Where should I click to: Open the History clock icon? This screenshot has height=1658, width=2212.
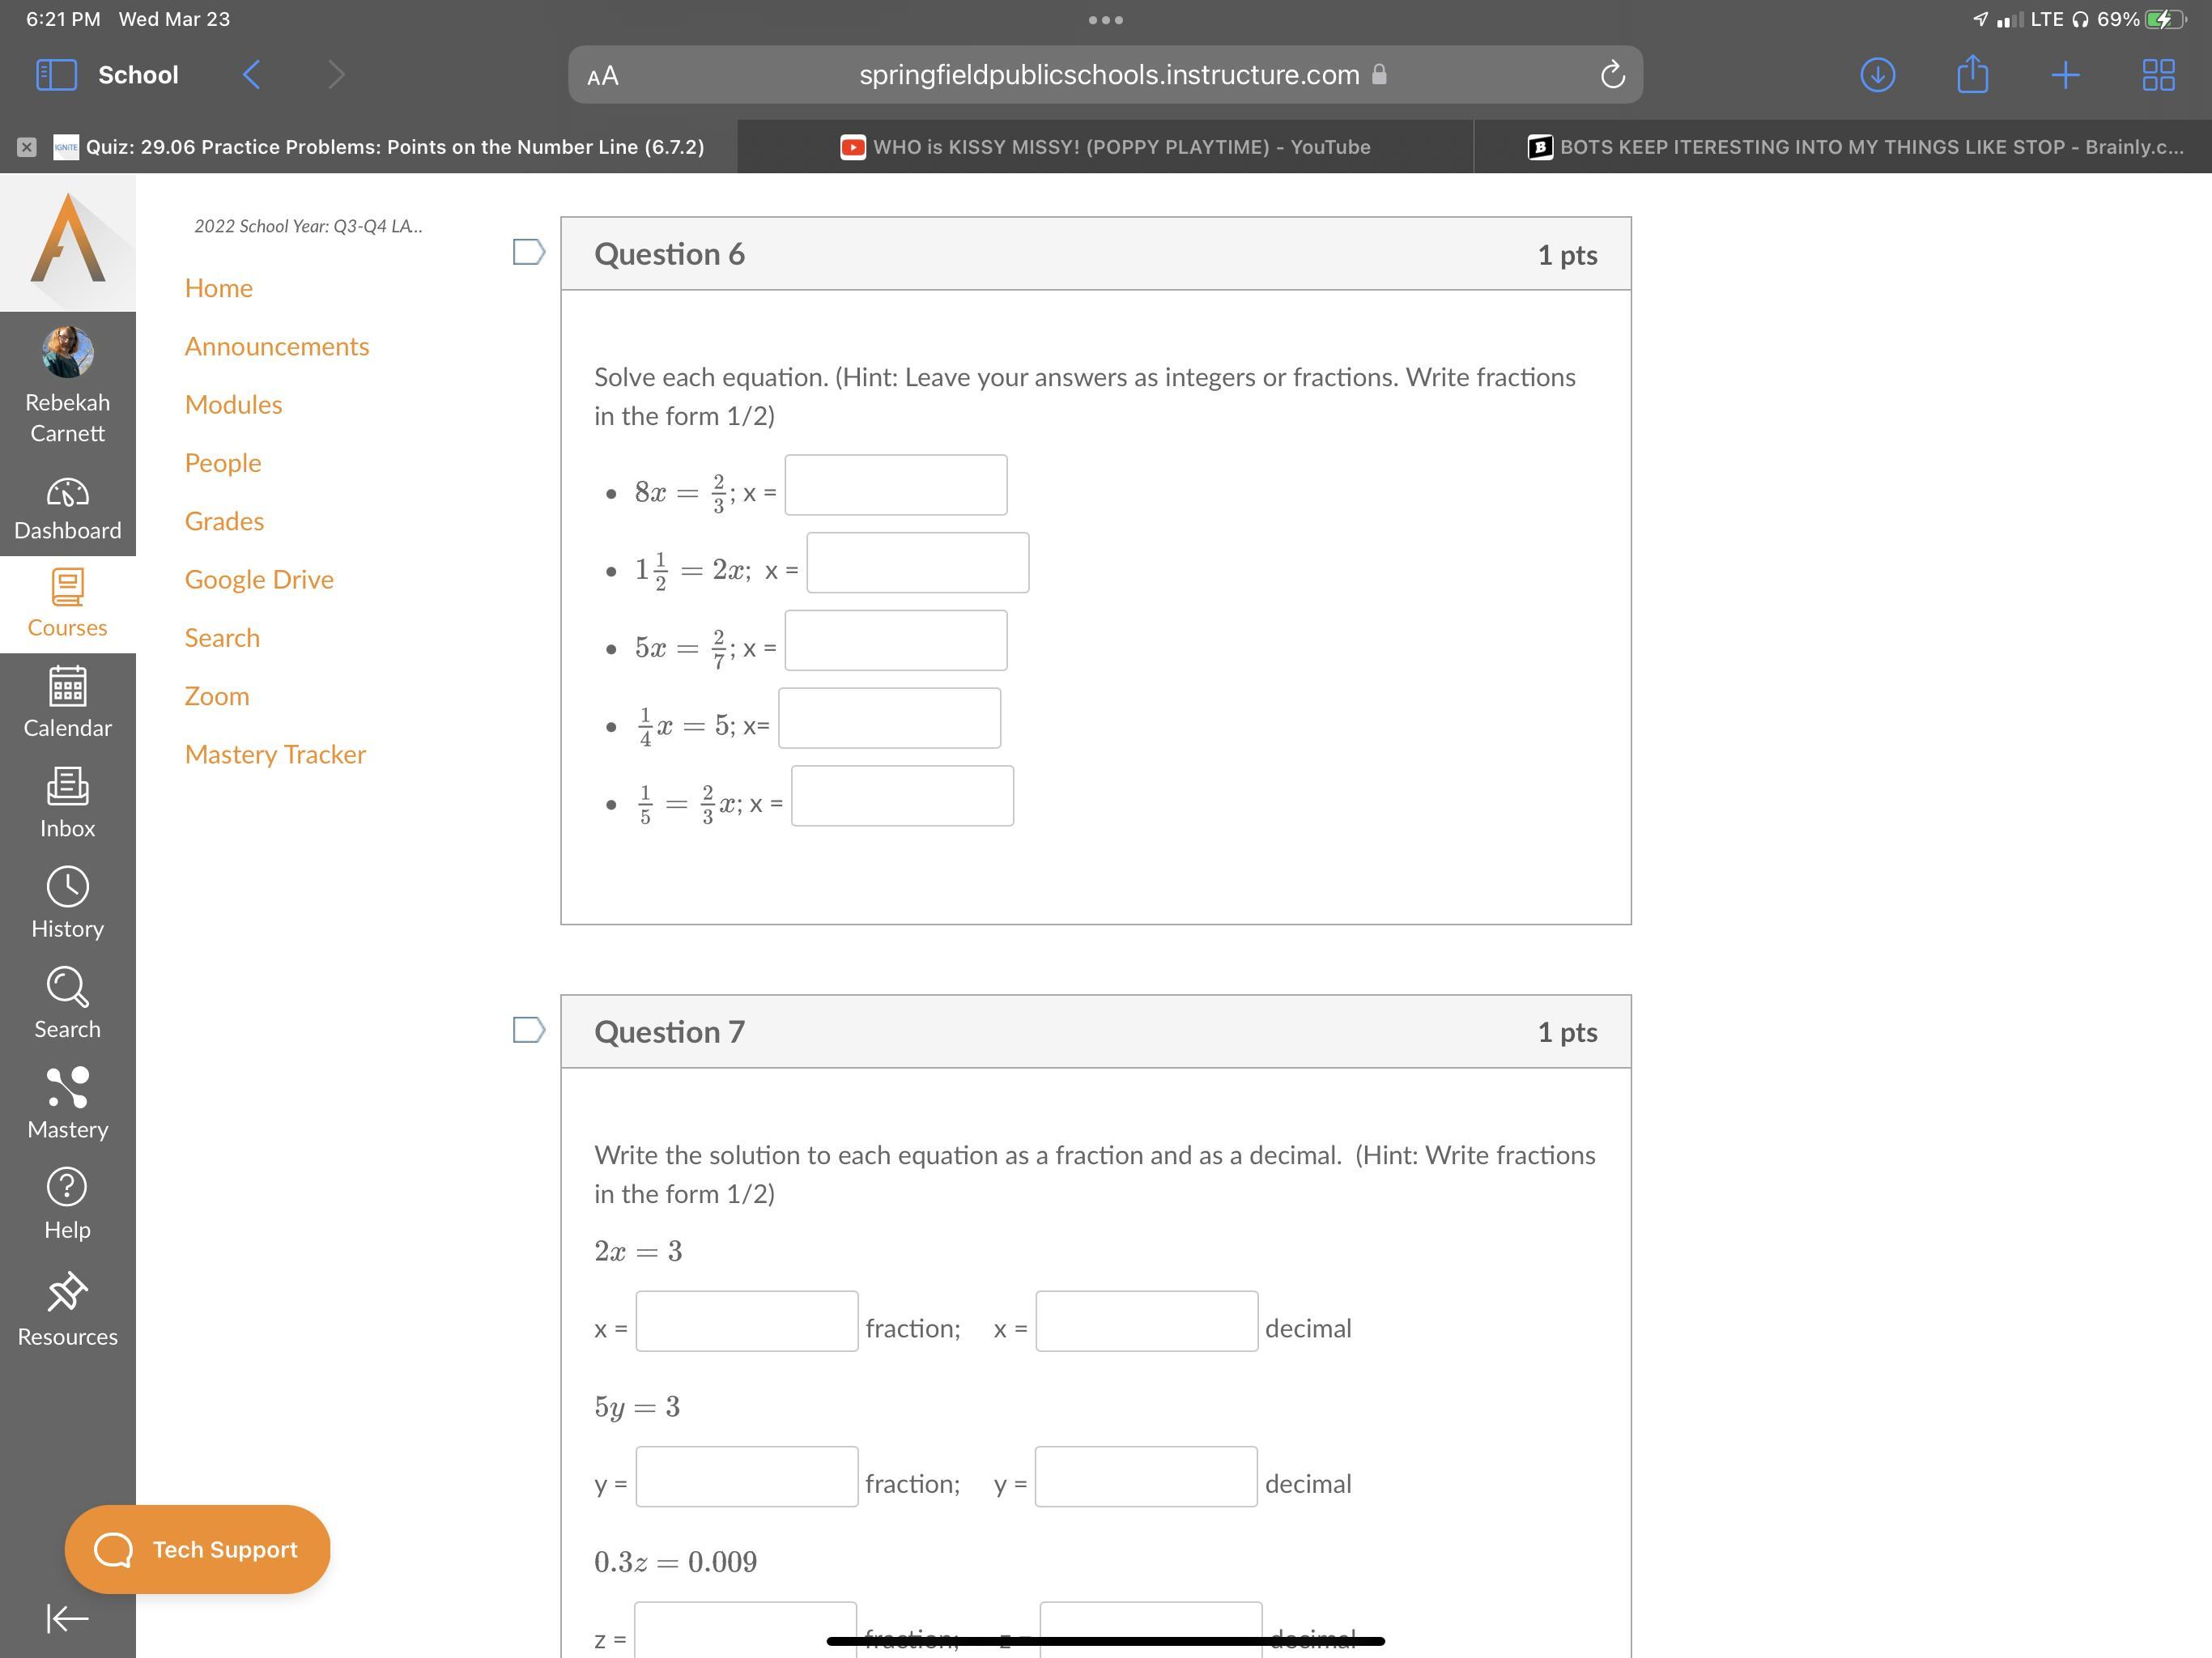coord(67,902)
